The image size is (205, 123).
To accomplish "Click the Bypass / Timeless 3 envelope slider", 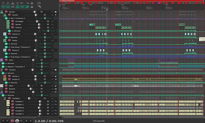I will point(42,67).
